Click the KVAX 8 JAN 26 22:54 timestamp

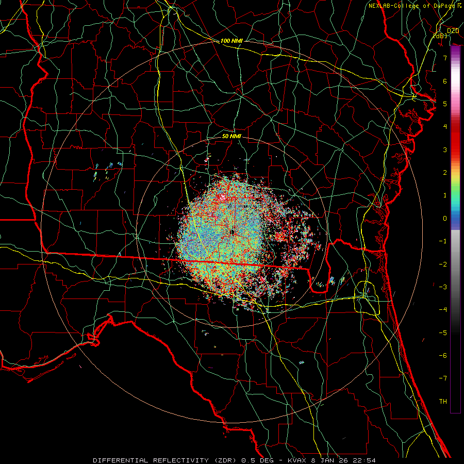pyautogui.click(x=332, y=460)
